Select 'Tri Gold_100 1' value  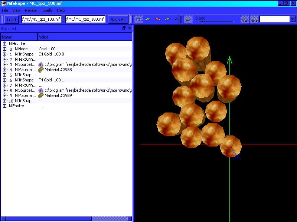(x=51, y=80)
